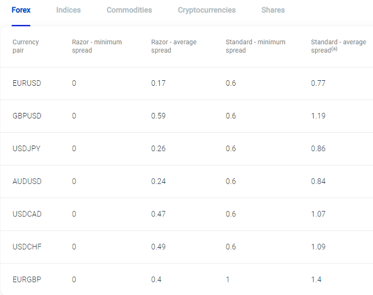Click the USDCAD currency pair

tap(27, 214)
